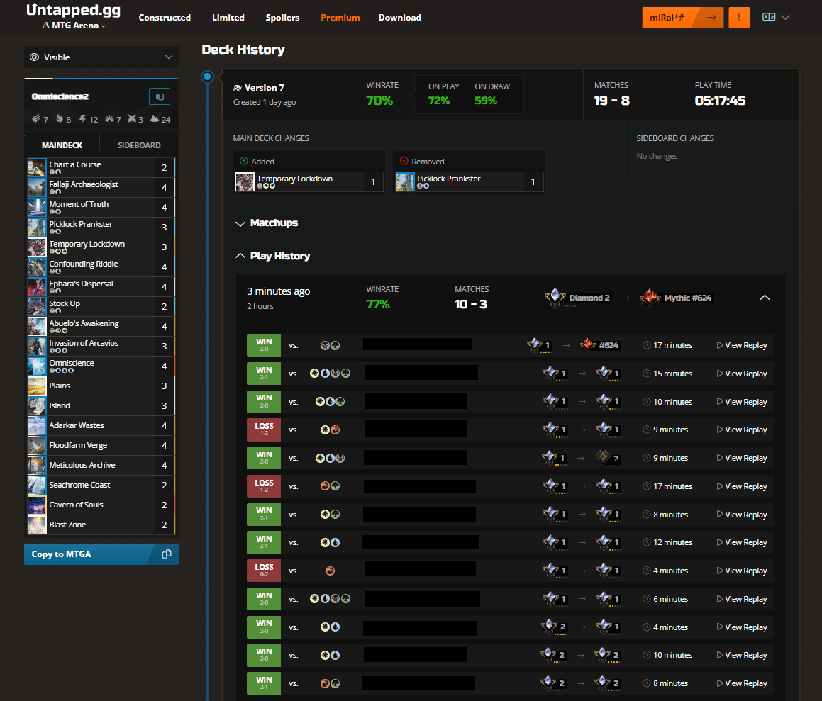Viewport: 822px width, 701px height.
Task: Open the MTG Arena game switcher
Action: click(x=74, y=25)
